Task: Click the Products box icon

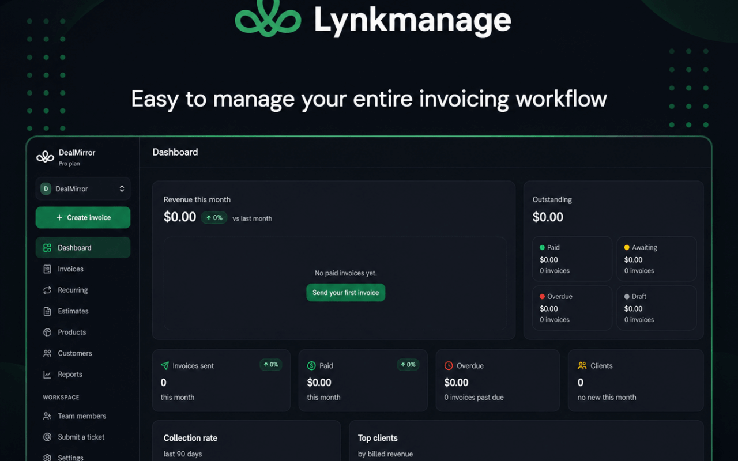Action: (x=47, y=332)
